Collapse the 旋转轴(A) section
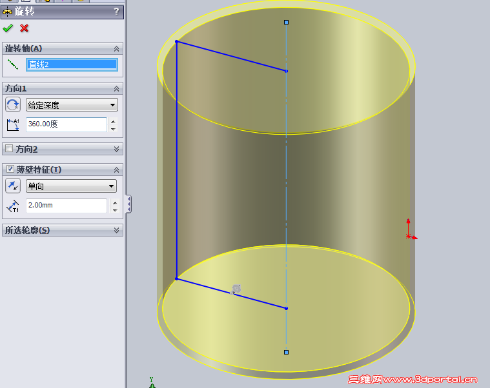 (x=117, y=48)
